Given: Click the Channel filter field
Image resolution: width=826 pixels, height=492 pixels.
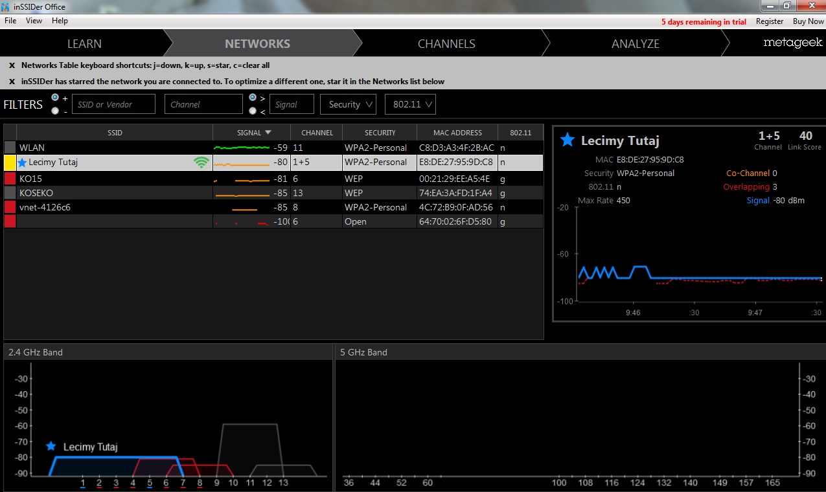Looking at the screenshot, I should (203, 104).
